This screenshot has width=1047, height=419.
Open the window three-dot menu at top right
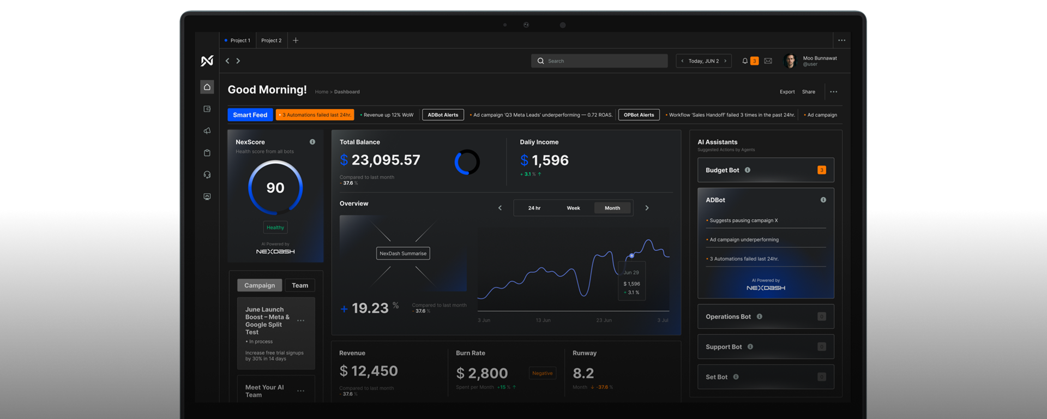coord(842,40)
